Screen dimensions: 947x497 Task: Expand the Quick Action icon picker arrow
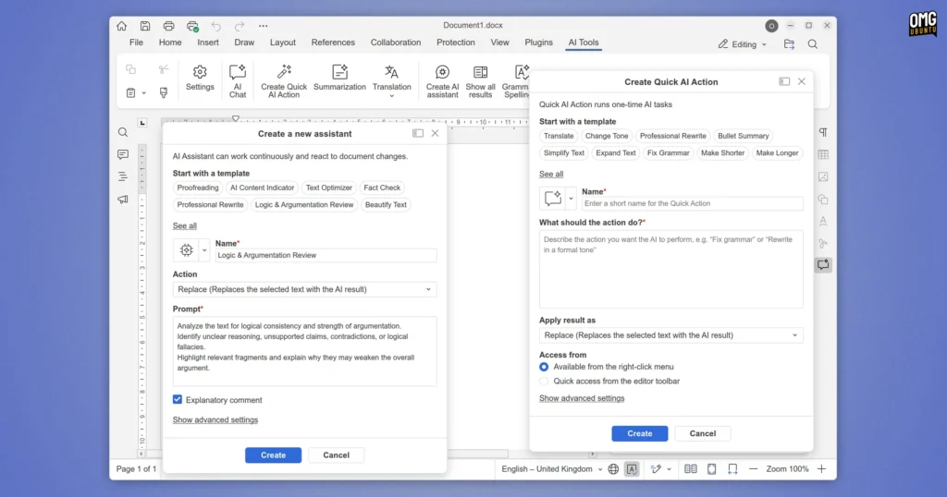click(x=571, y=198)
